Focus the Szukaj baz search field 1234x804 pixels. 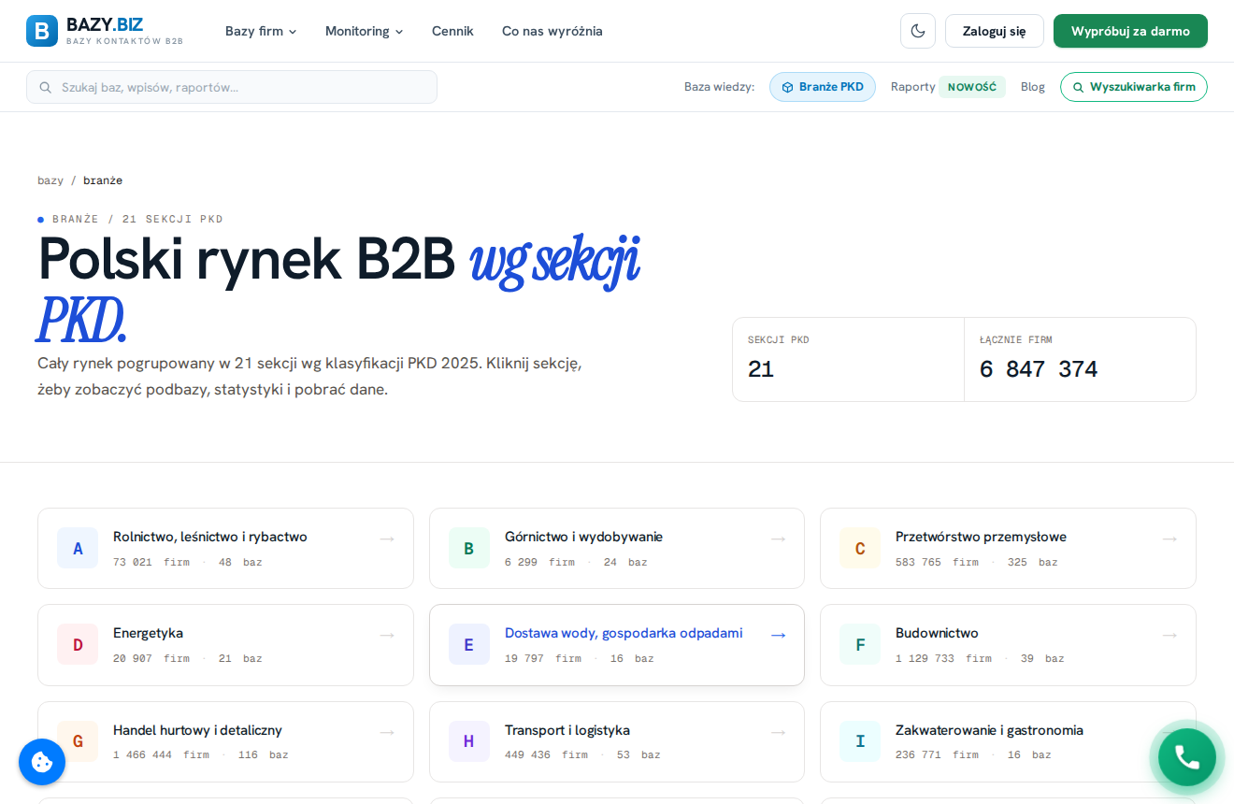[x=232, y=87]
